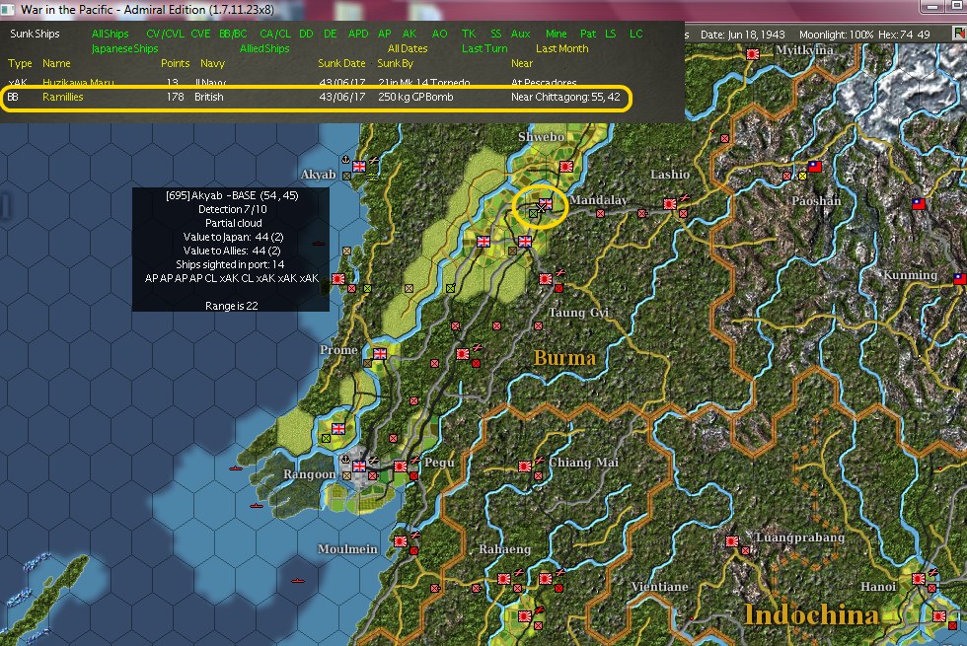The width and height of the screenshot is (967, 646).
Task: Select the AO ship type filter
Action: click(440, 34)
